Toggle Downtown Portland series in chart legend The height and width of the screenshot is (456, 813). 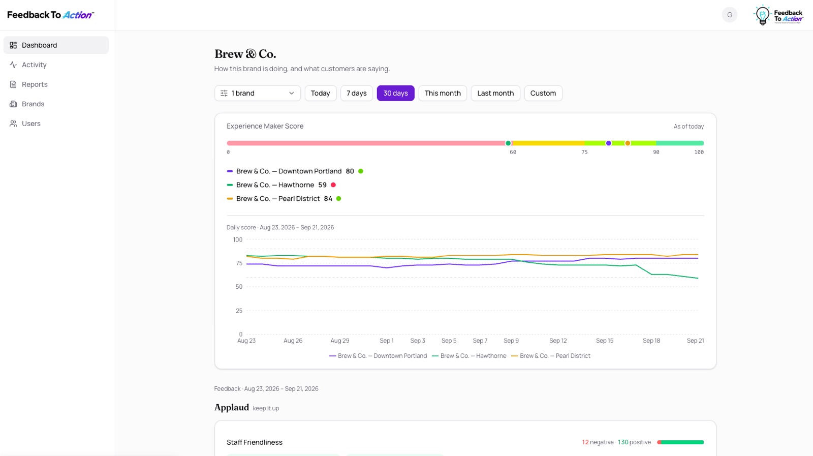point(378,356)
